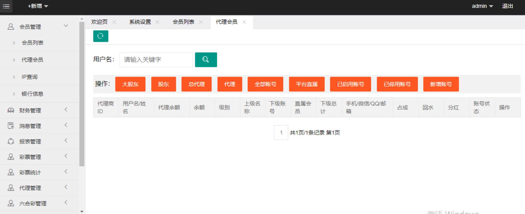The image size is (525, 214).
Task: Collapse the 会员管理 sidebar section
Action: coord(66,26)
